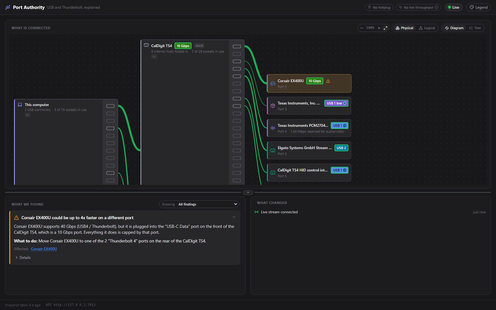Expand the This computer node chevron

tap(28, 115)
